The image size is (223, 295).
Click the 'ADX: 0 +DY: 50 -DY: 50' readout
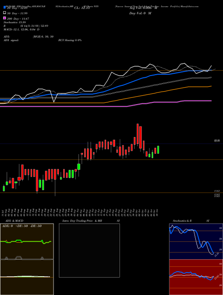21,226
